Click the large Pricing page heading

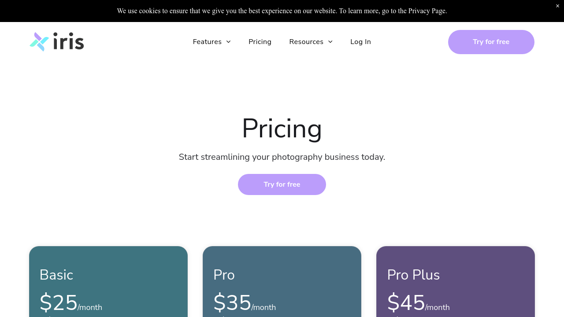click(x=282, y=129)
